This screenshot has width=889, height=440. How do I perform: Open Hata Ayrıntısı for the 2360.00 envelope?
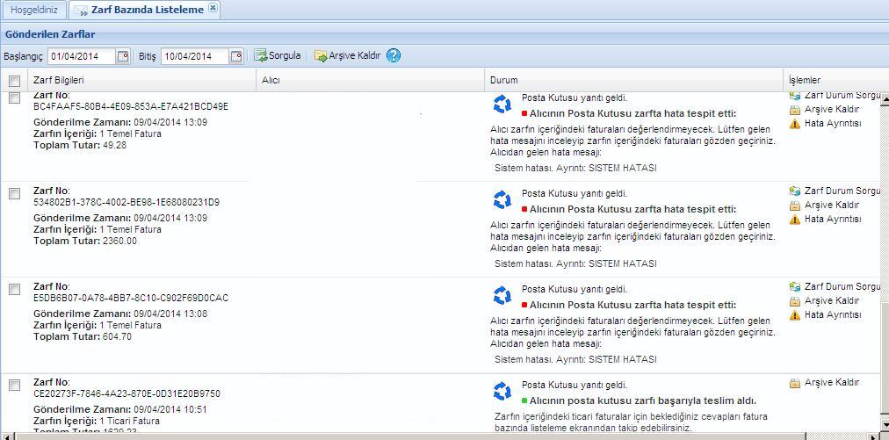pos(832,220)
